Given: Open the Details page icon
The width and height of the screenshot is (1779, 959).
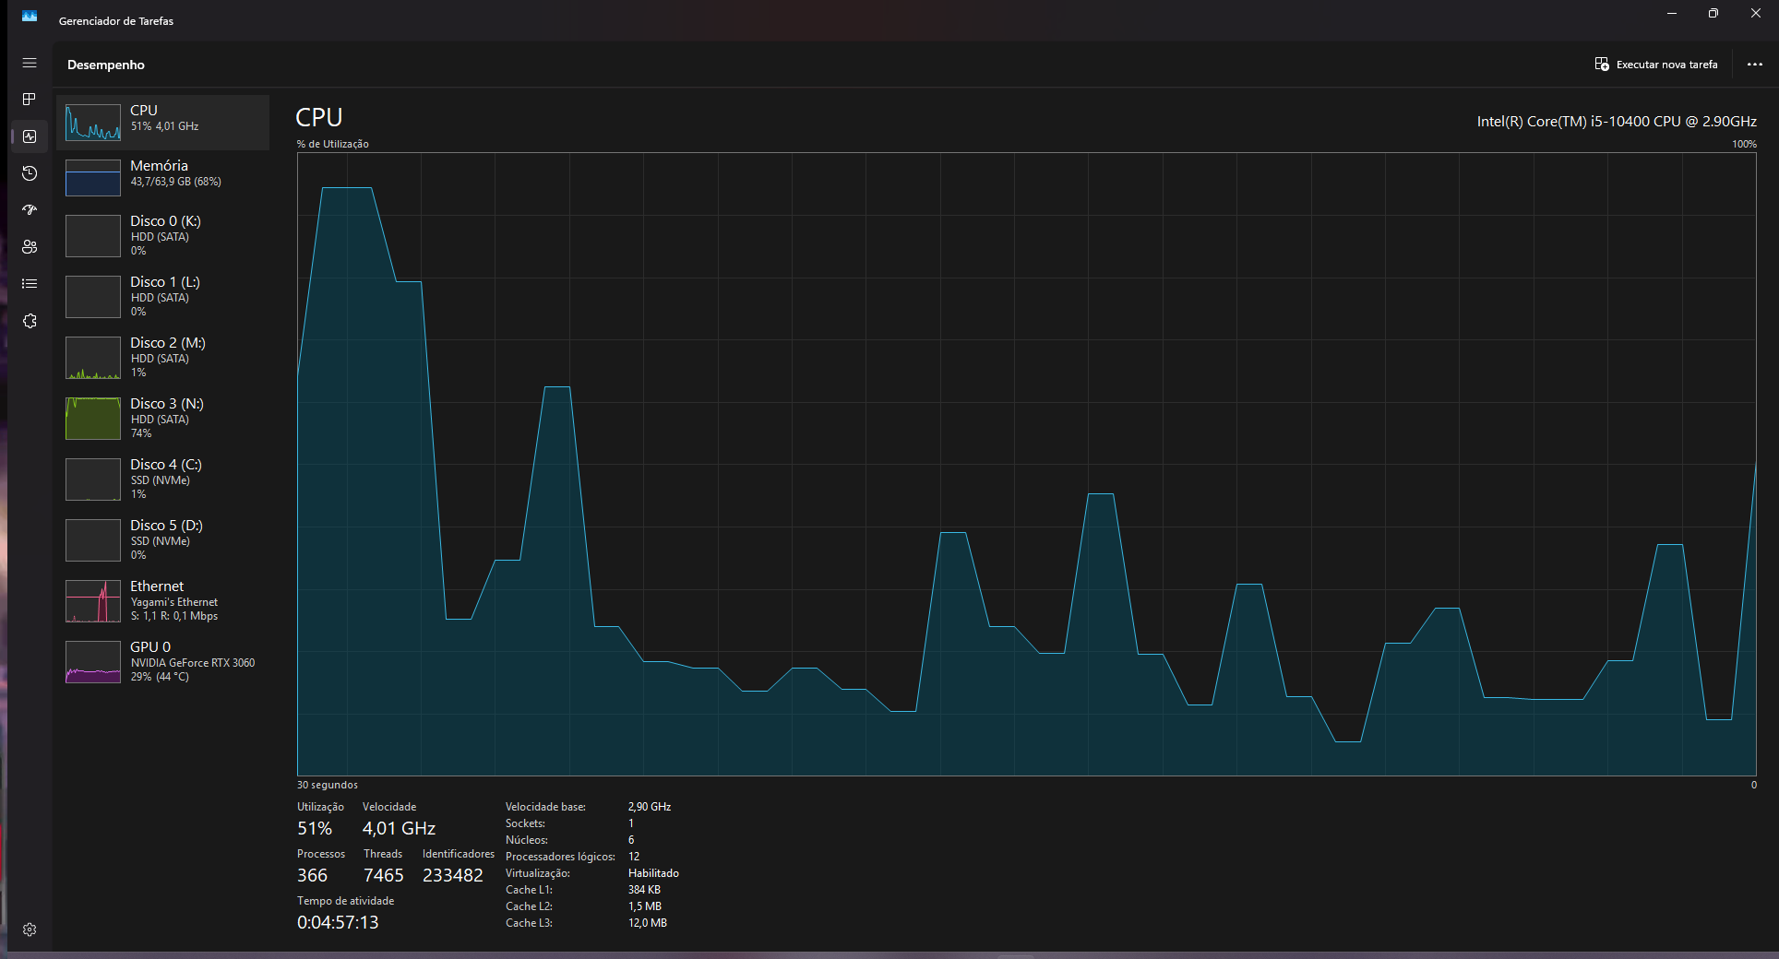Looking at the screenshot, I should click(x=30, y=284).
